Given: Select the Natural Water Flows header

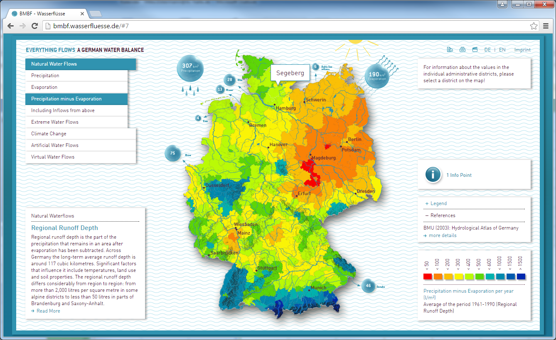Looking at the screenshot, I should (81, 64).
